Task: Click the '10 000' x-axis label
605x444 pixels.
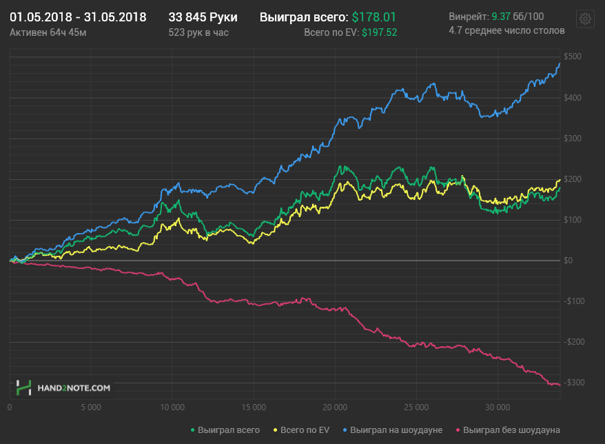Action: pyautogui.click(x=172, y=407)
